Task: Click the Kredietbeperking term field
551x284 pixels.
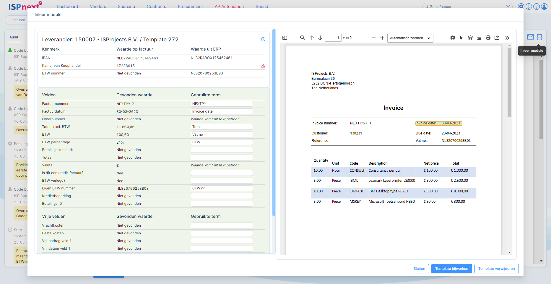Action: click(222, 196)
